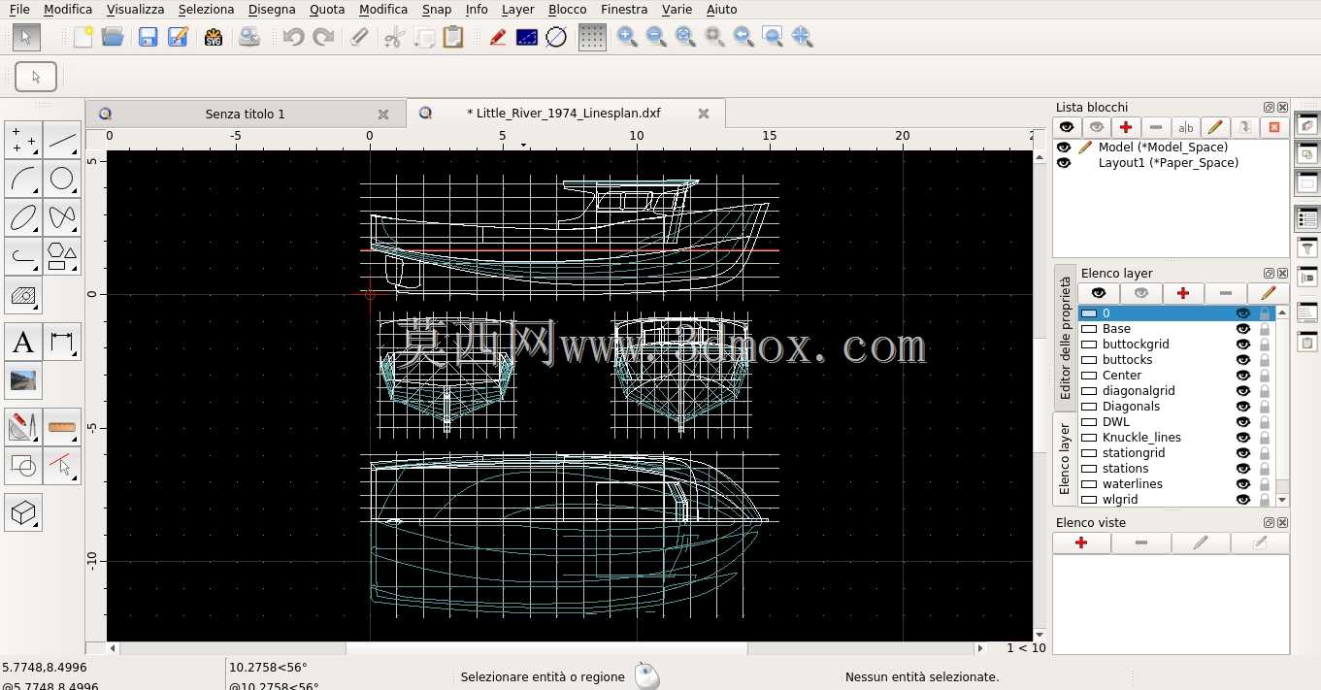Click the Print icon
This screenshot has height=690, width=1321.
(x=249, y=37)
